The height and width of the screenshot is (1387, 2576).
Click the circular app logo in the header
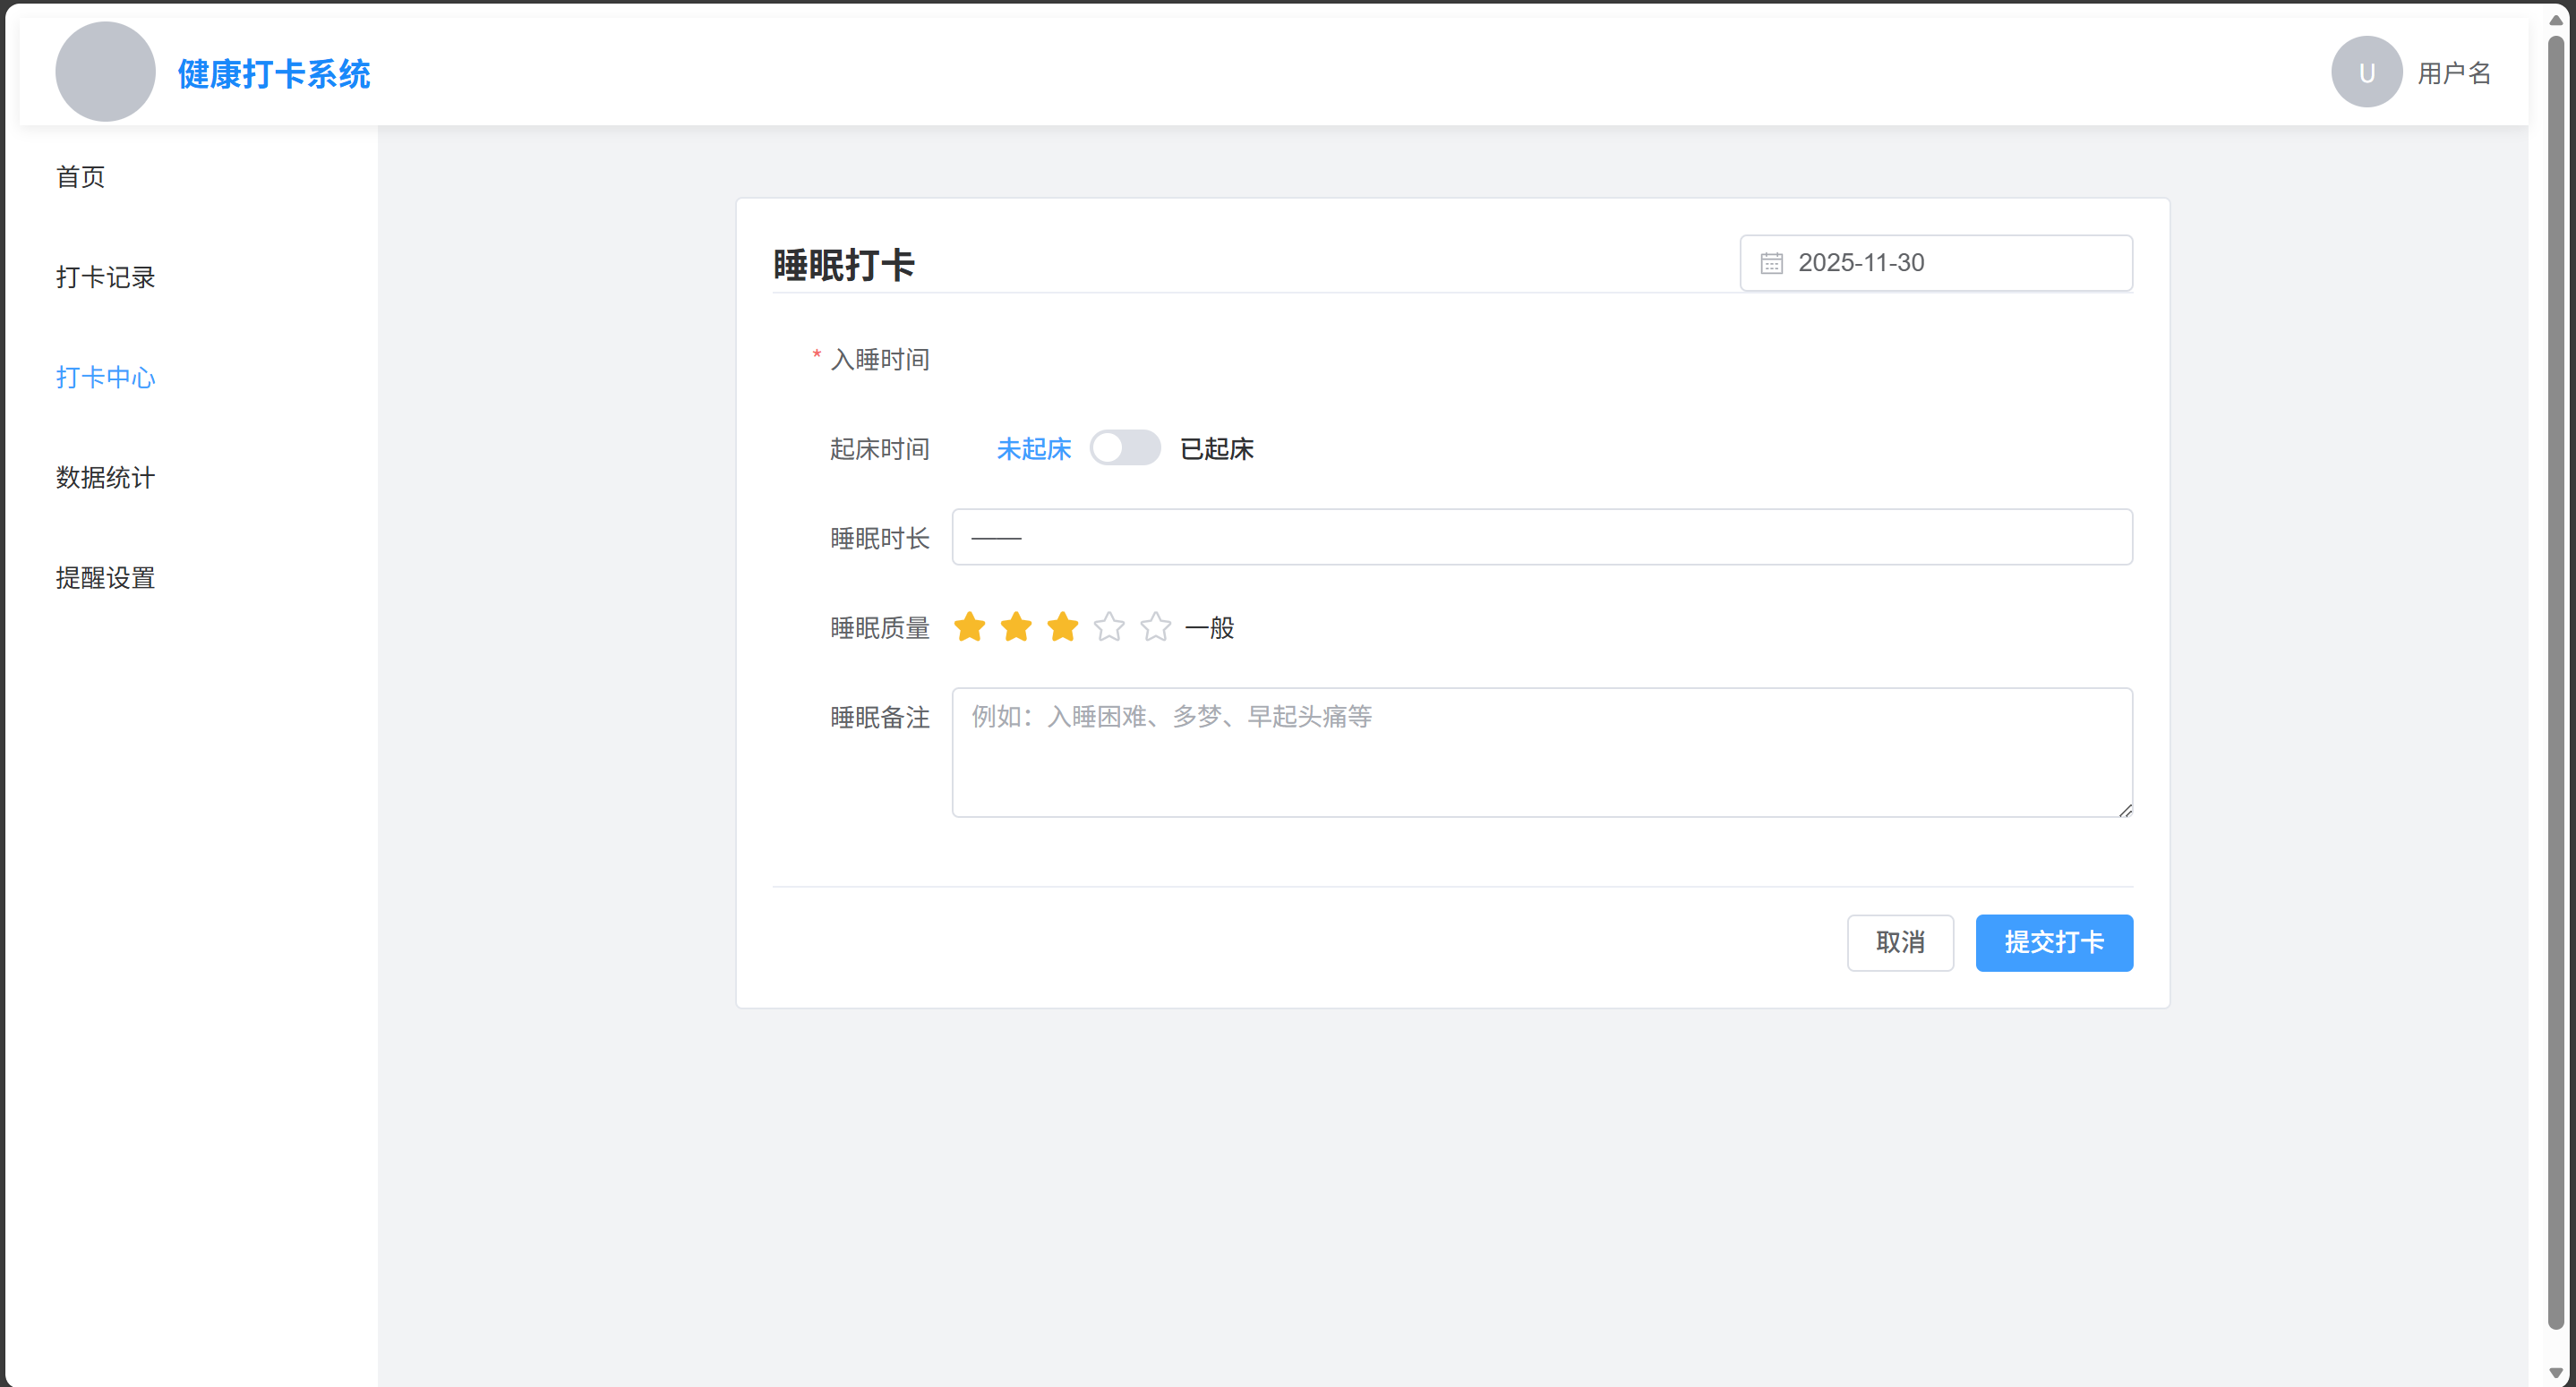[x=105, y=71]
